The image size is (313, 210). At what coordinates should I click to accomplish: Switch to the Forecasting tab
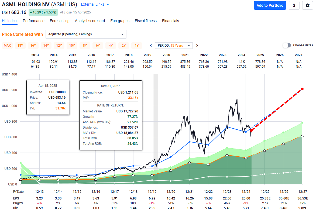tap(60, 21)
